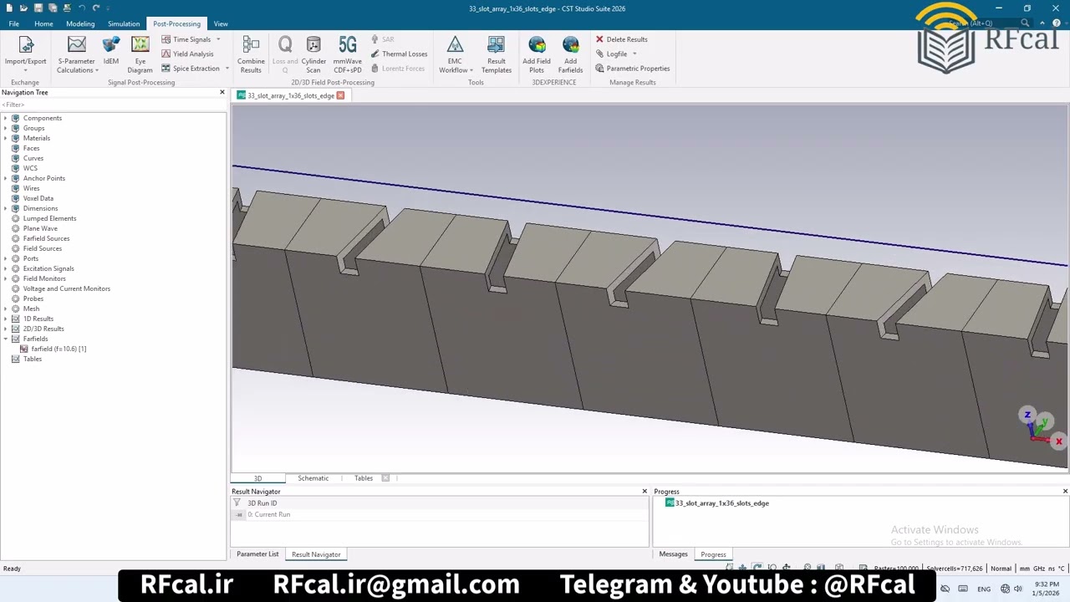Expand the Materials tree node
Image resolution: width=1070 pixels, height=602 pixels.
(x=5, y=138)
